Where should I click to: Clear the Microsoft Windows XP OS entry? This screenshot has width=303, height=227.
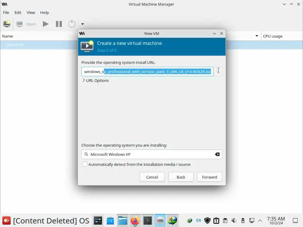point(217,154)
